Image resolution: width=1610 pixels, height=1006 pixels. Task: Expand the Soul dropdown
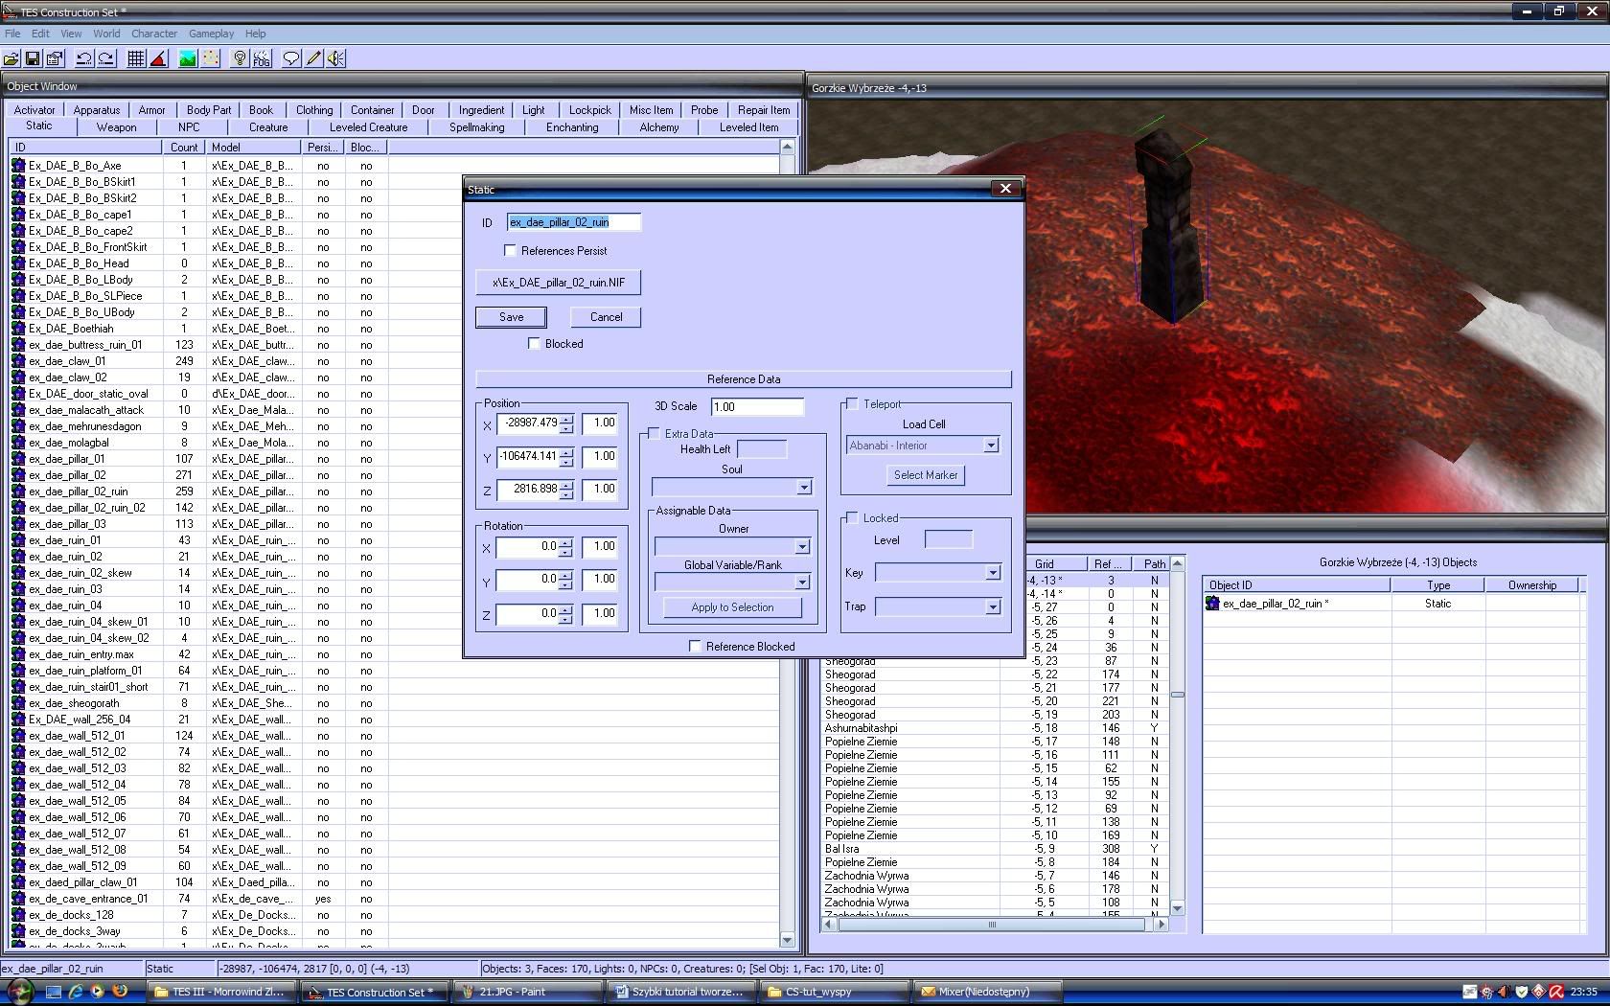click(804, 488)
